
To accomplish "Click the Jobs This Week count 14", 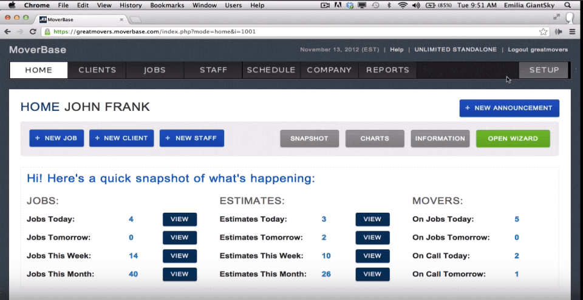I will [134, 256].
